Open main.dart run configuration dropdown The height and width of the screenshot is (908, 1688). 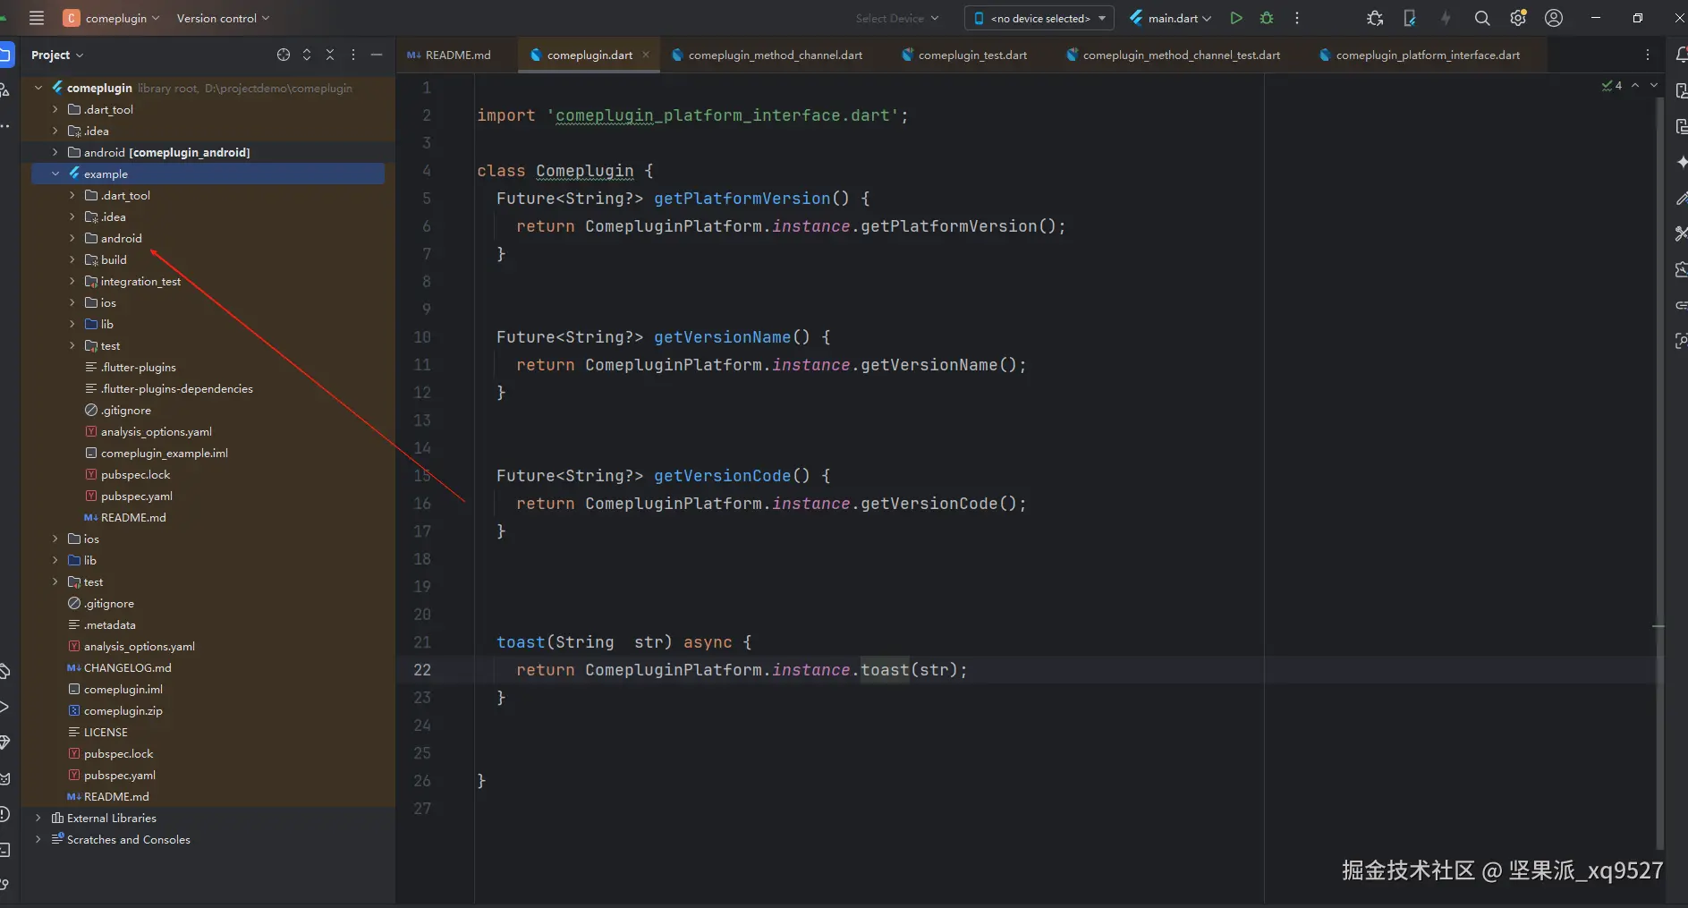pyautogui.click(x=1170, y=18)
